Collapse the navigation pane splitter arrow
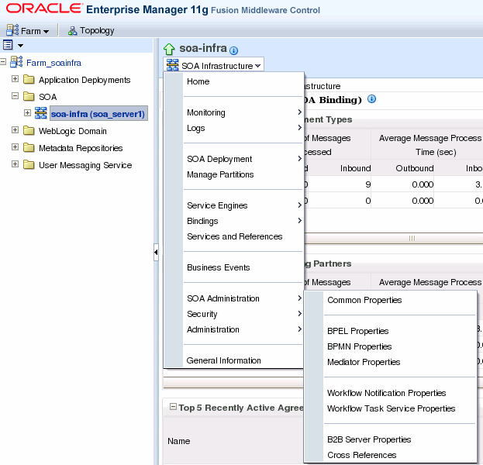Viewport: 483px width, 465px height. pyautogui.click(x=156, y=252)
